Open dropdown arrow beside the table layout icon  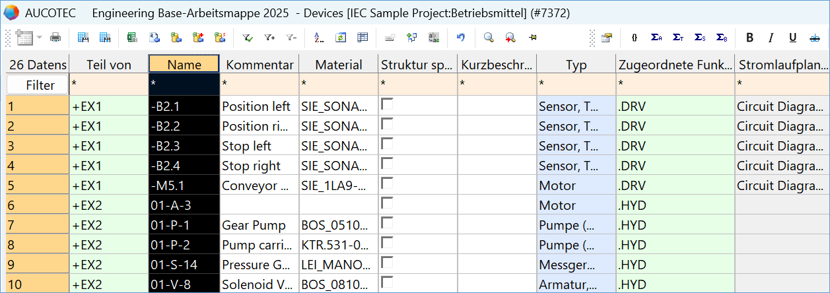tap(40, 38)
